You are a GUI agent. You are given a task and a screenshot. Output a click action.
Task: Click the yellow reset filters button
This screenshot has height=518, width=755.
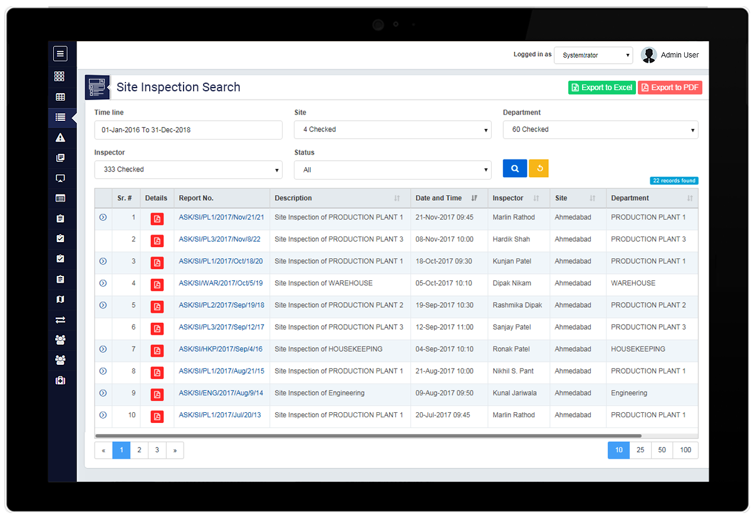pos(539,168)
